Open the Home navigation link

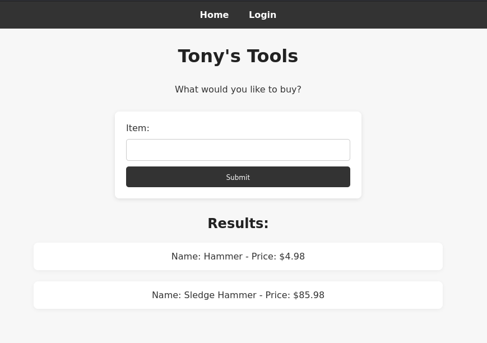(214, 15)
